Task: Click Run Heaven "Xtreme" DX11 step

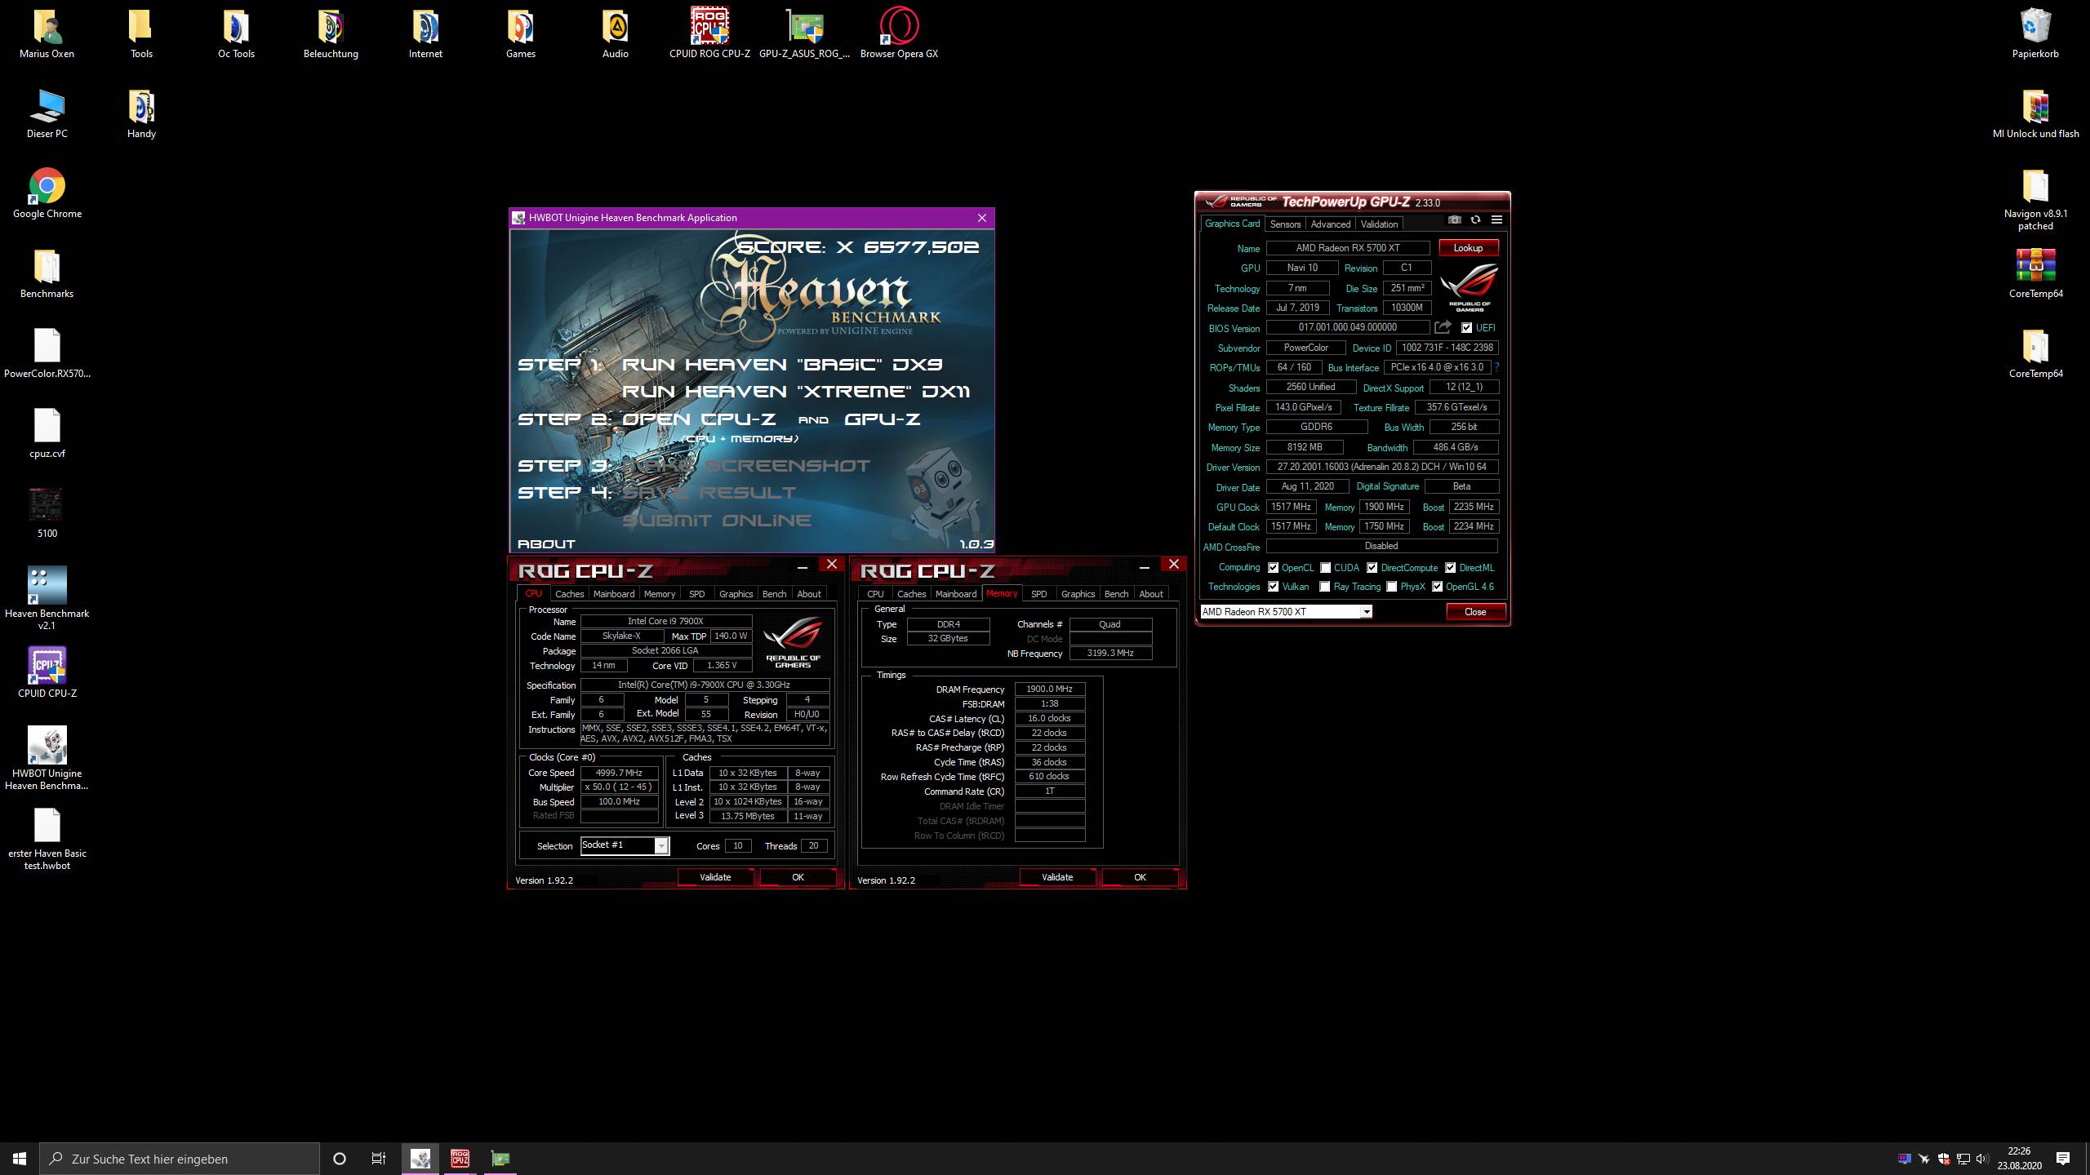Action: pos(796,392)
